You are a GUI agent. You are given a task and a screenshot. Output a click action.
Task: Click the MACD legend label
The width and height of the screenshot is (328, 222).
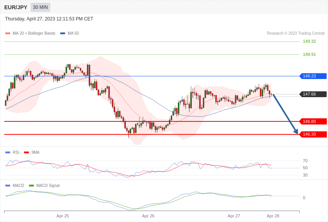click(x=19, y=185)
